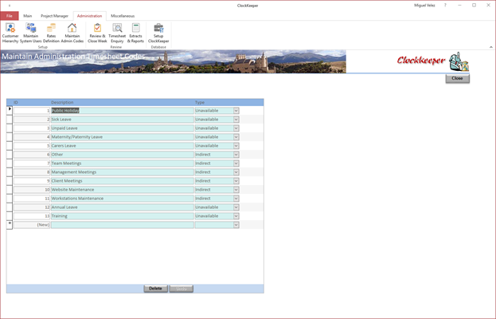
Task: Click the greyed Undo button
Action: 182,289
